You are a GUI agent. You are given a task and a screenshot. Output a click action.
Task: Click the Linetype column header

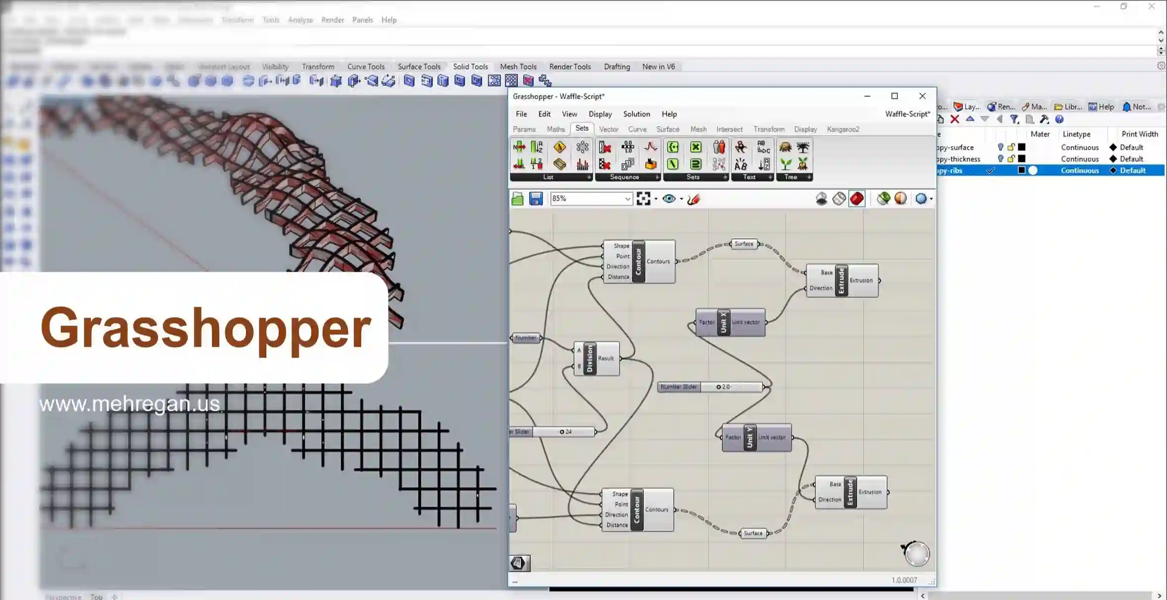point(1077,134)
